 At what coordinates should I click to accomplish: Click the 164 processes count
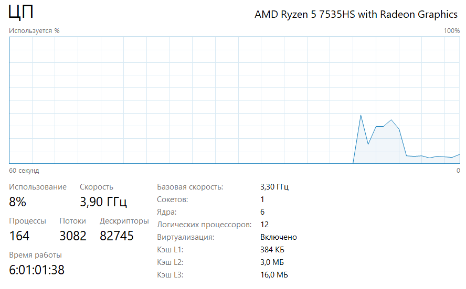click(19, 236)
